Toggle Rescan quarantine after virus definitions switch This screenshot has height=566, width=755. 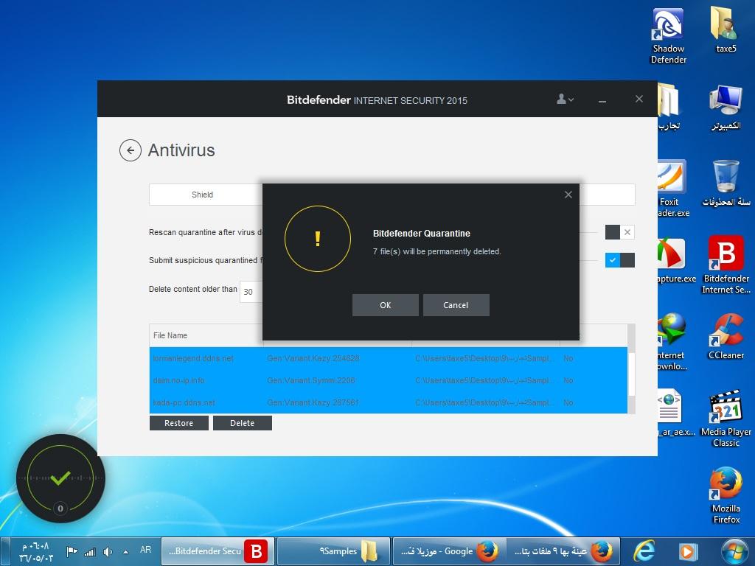pyautogui.click(x=619, y=232)
